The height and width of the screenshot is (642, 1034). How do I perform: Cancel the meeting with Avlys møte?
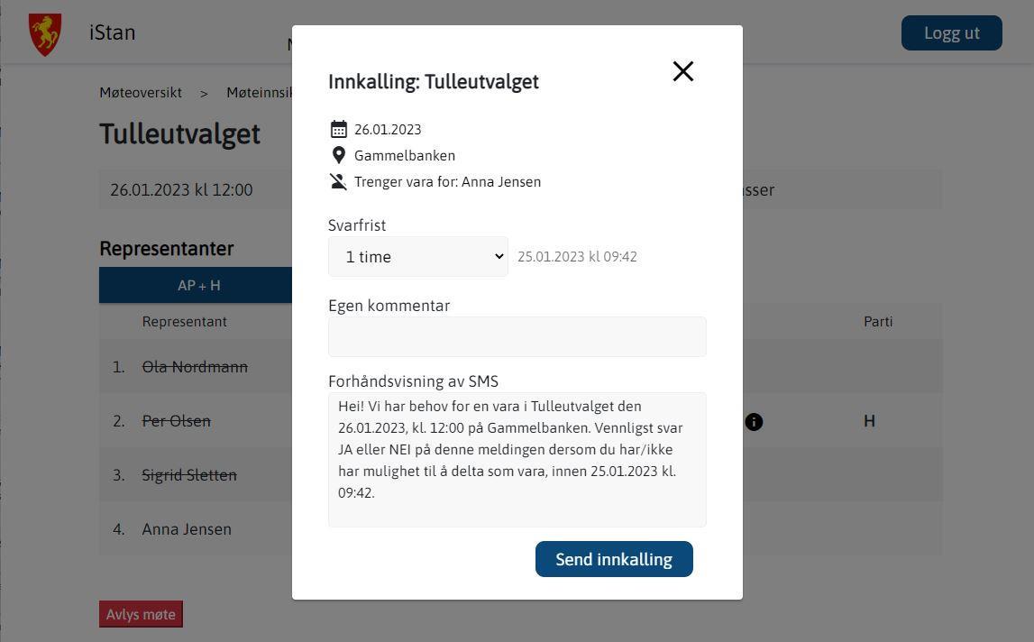[x=141, y=614]
